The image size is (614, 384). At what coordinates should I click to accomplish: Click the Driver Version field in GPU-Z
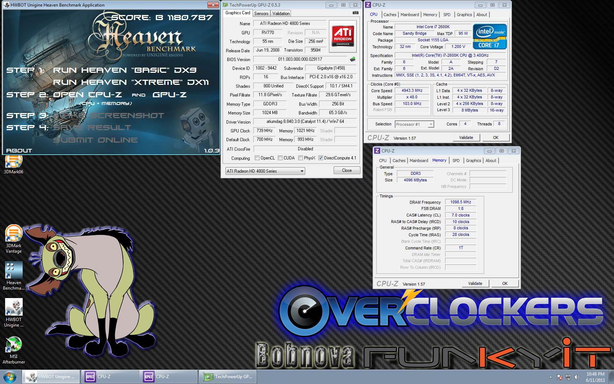[305, 121]
